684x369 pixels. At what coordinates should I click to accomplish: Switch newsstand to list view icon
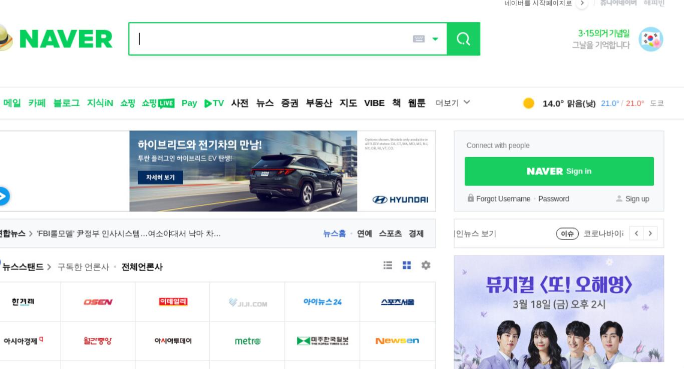[x=388, y=265]
